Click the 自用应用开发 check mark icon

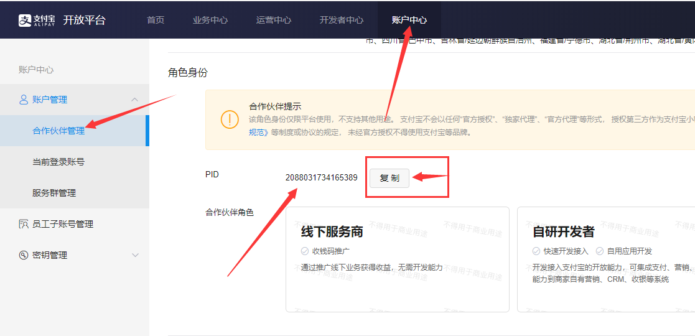(x=599, y=251)
